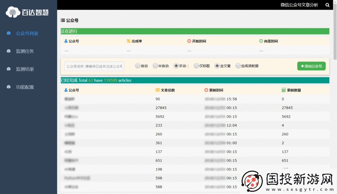Open 公众号列表 in the sidebar
This screenshot has height=194, width=337.
point(27,33)
